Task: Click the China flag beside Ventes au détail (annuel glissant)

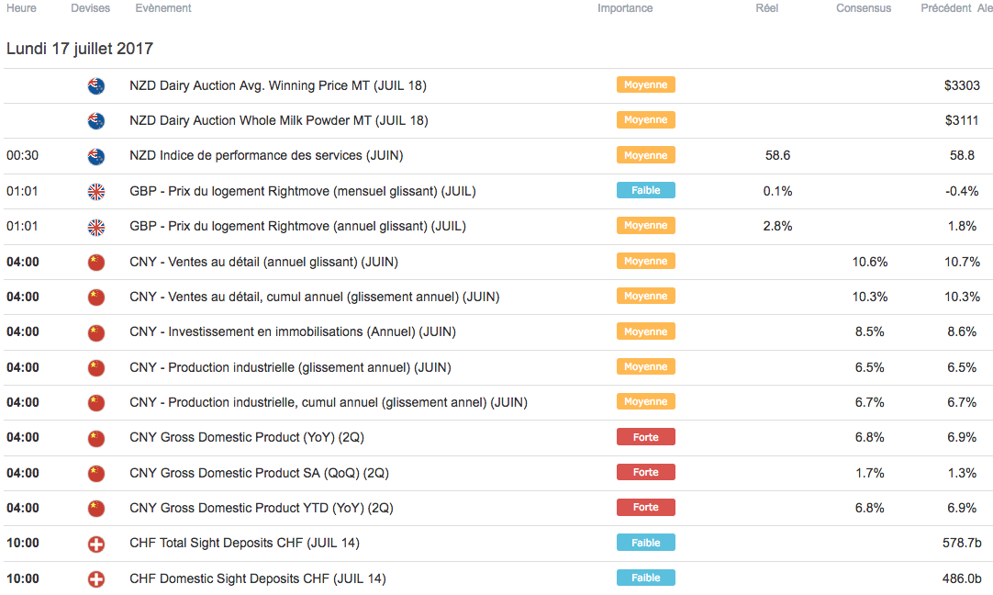Action: click(95, 263)
